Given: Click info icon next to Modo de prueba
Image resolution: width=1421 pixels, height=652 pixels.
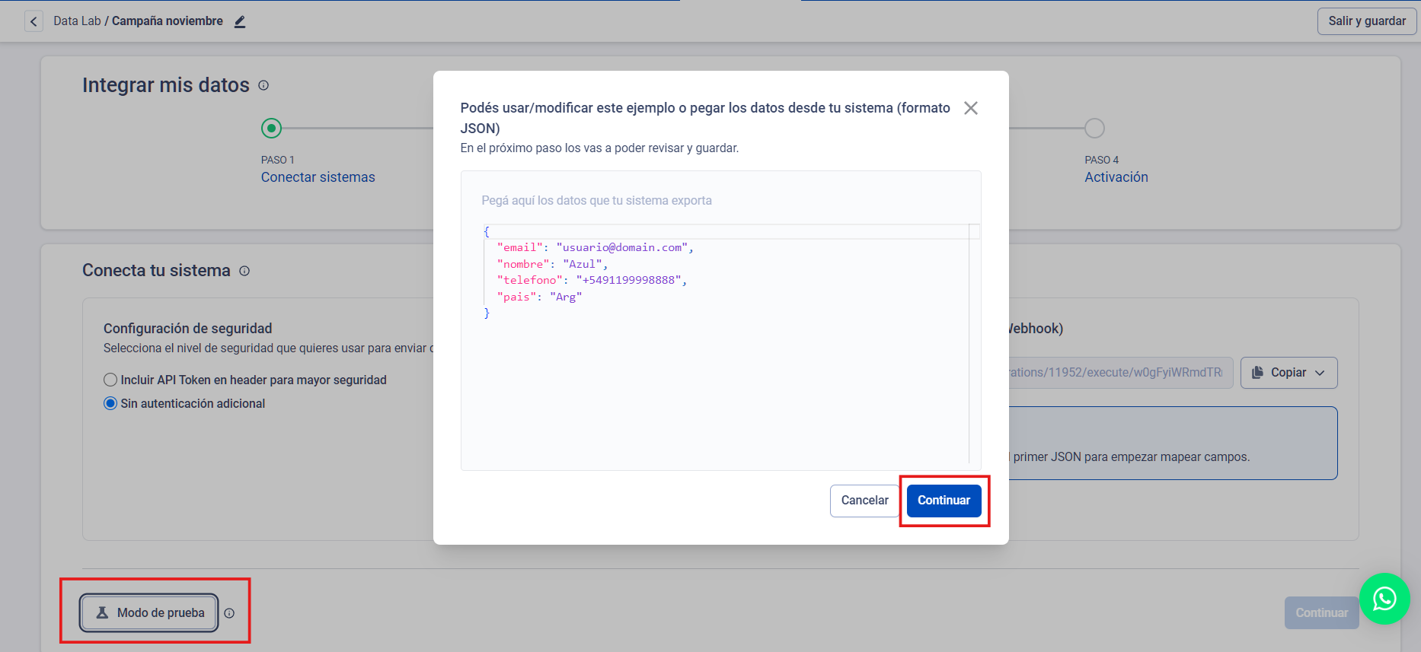Looking at the screenshot, I should coord(229,613).
